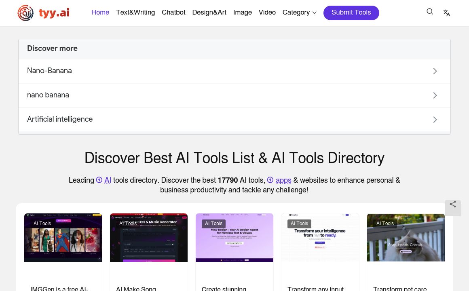The width and height of the screenshot is (469, 291).
Task: Follow the underlined apps link
Action: tap(283, 180)
